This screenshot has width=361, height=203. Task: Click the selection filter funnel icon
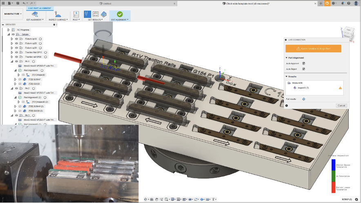tap(214, 199)
